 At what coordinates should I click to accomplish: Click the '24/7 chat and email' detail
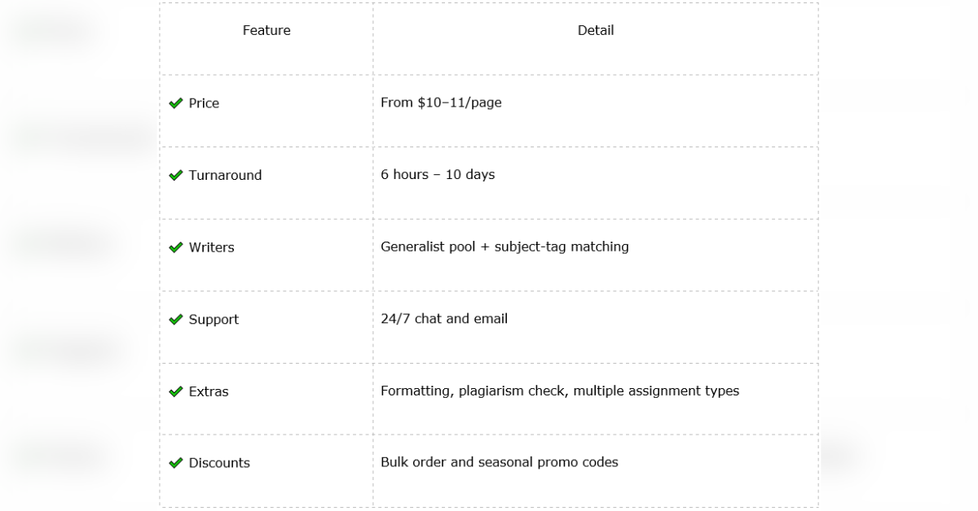(x=444, y=318)
